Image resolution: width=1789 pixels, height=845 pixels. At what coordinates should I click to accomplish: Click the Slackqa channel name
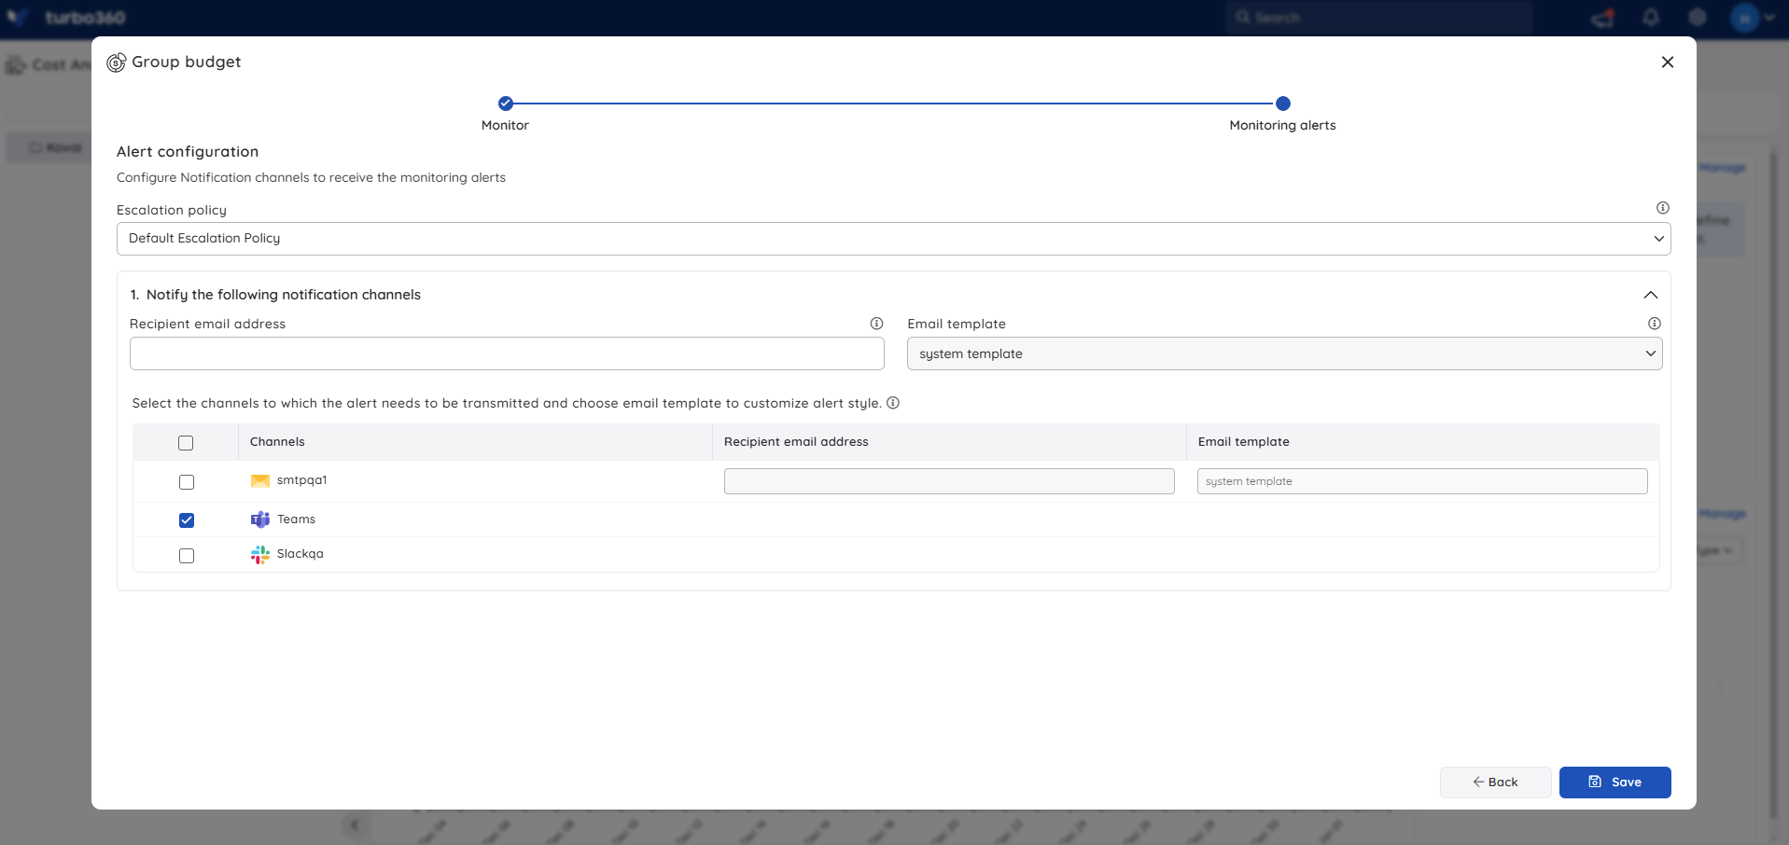(300, 554)
